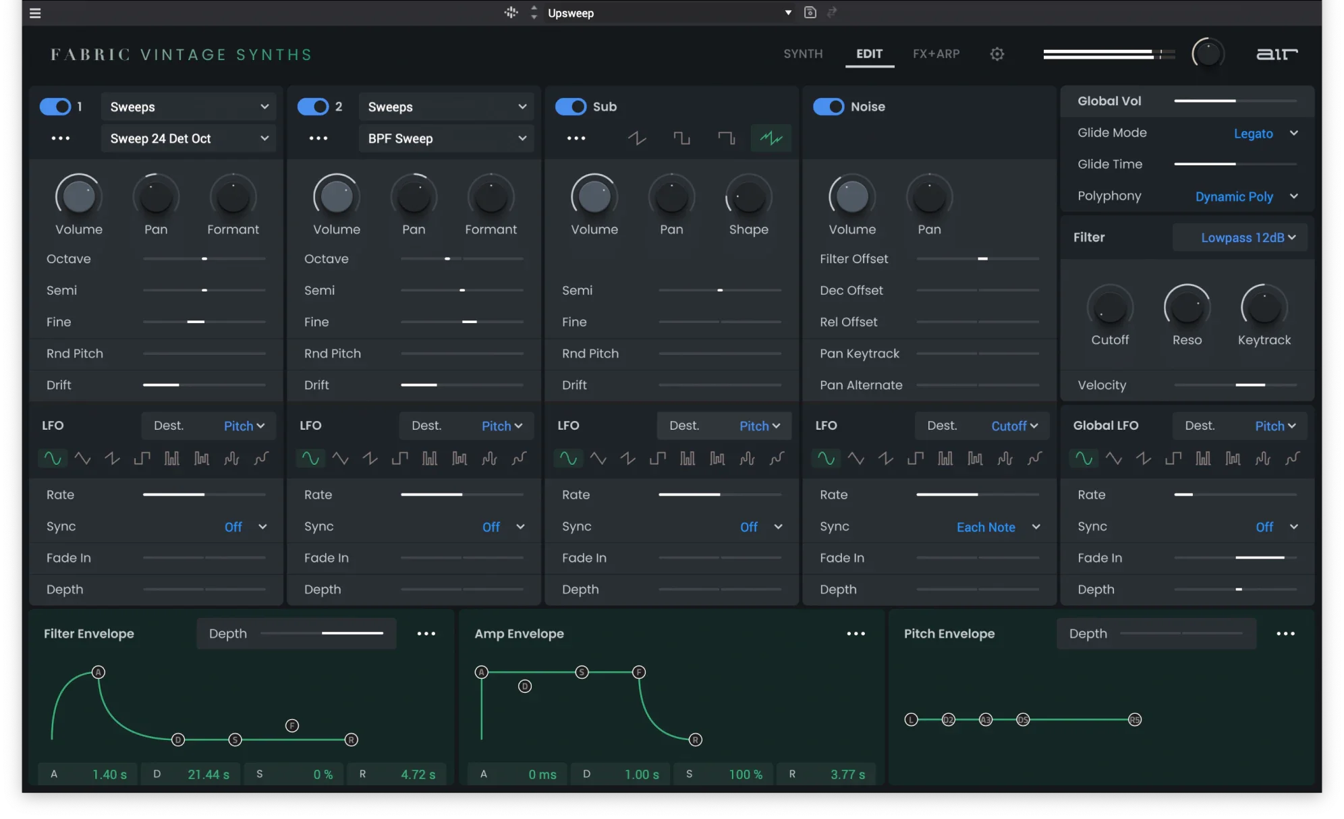Click the save preset icon
Screen dimensions: 1344x819
tap(810, 12)
